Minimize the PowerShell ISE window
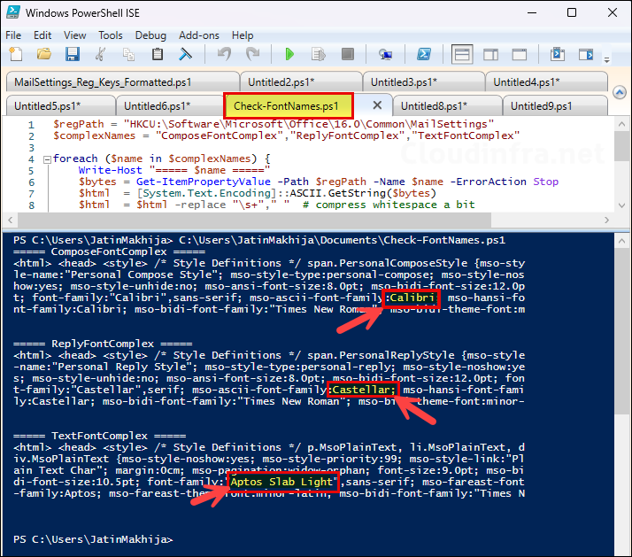This screenshot has height=557, width=632. (x=532, y=12)
